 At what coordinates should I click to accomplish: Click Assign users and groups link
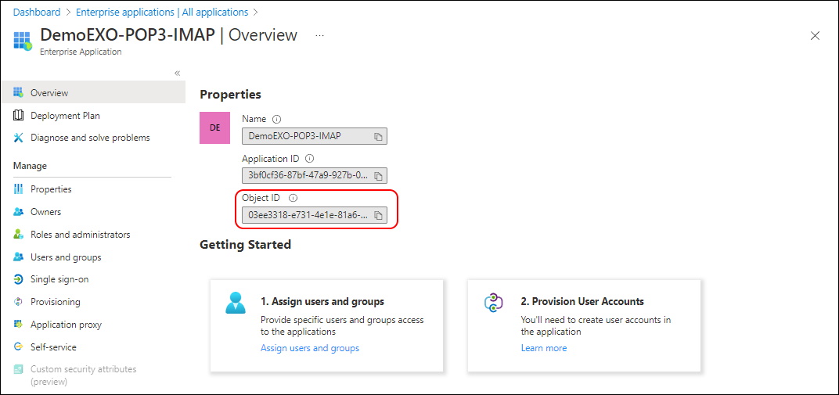(x=310, y=348)
